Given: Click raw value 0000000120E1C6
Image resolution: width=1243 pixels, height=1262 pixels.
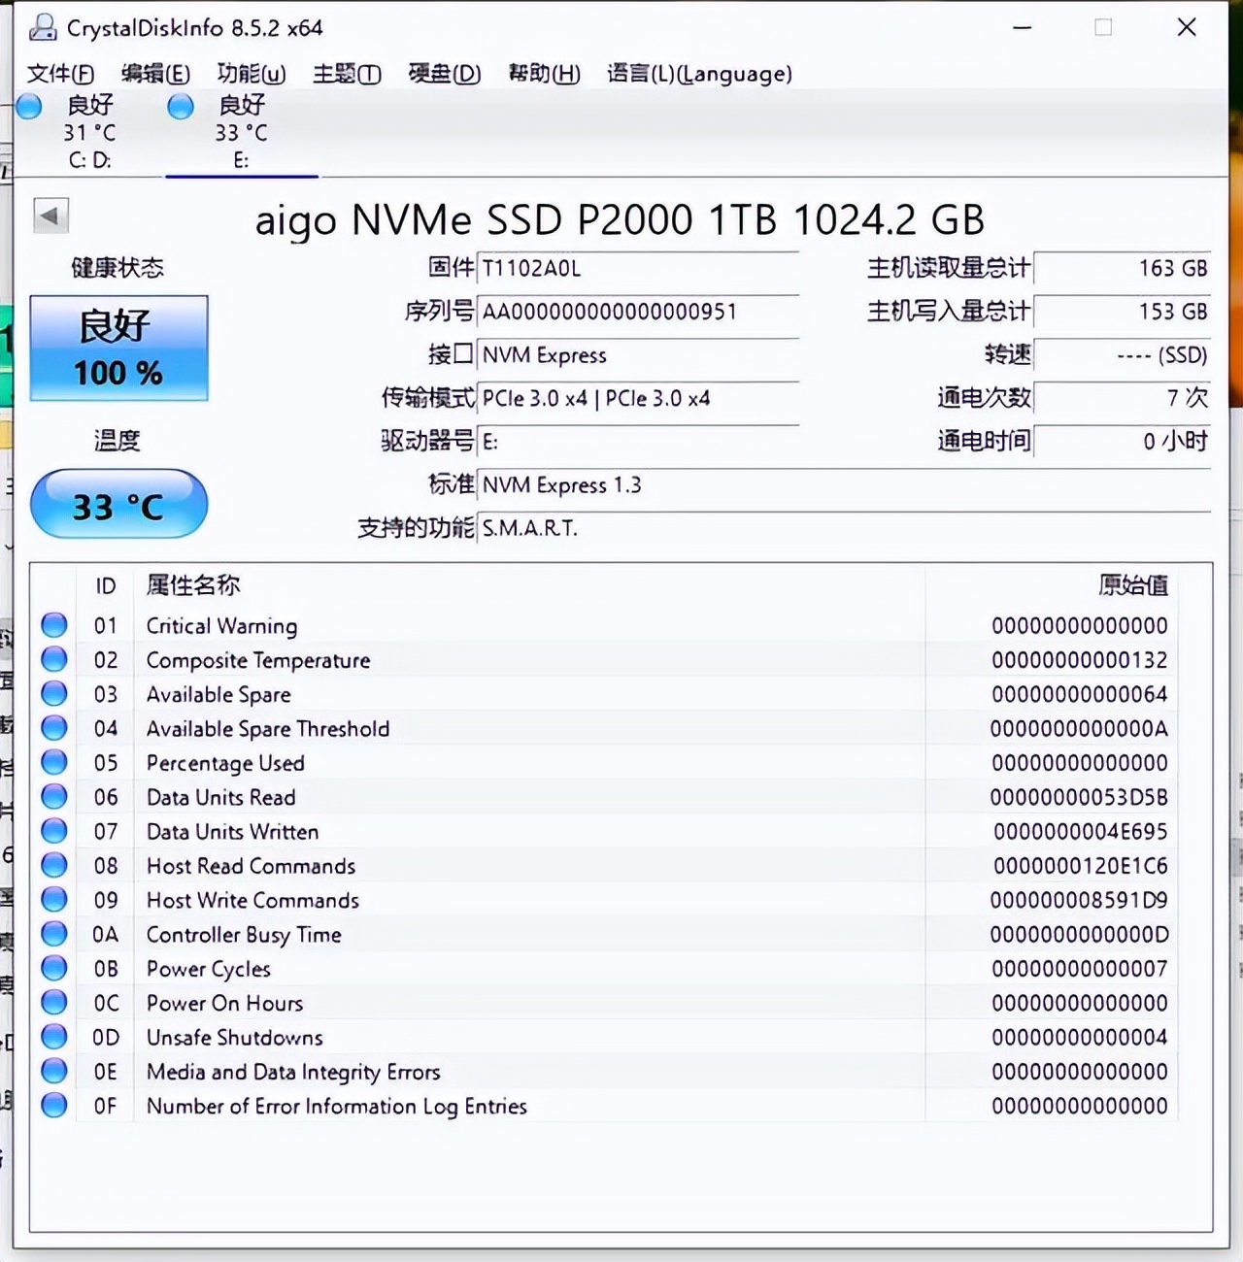Looking at the screenshot, I should 1080,866.
